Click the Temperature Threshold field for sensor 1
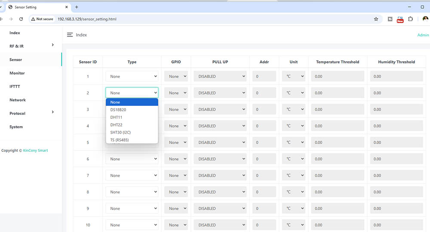This screenshot has height=232, width=430. click(338, 76)
